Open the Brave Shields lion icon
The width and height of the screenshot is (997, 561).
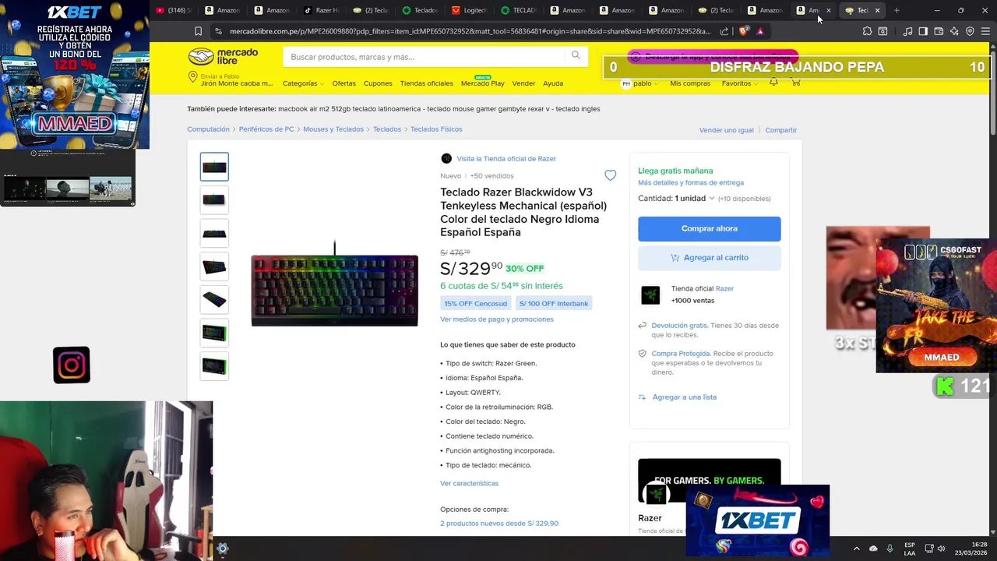point(743,31)
